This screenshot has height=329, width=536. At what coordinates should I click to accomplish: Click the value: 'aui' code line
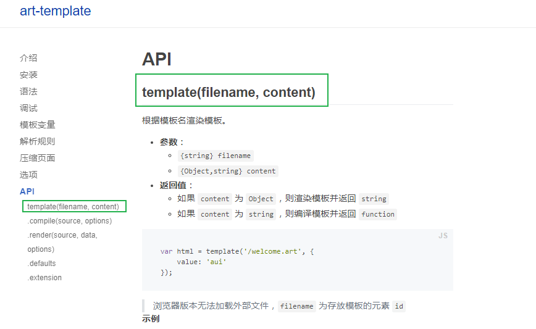[201, 262]
